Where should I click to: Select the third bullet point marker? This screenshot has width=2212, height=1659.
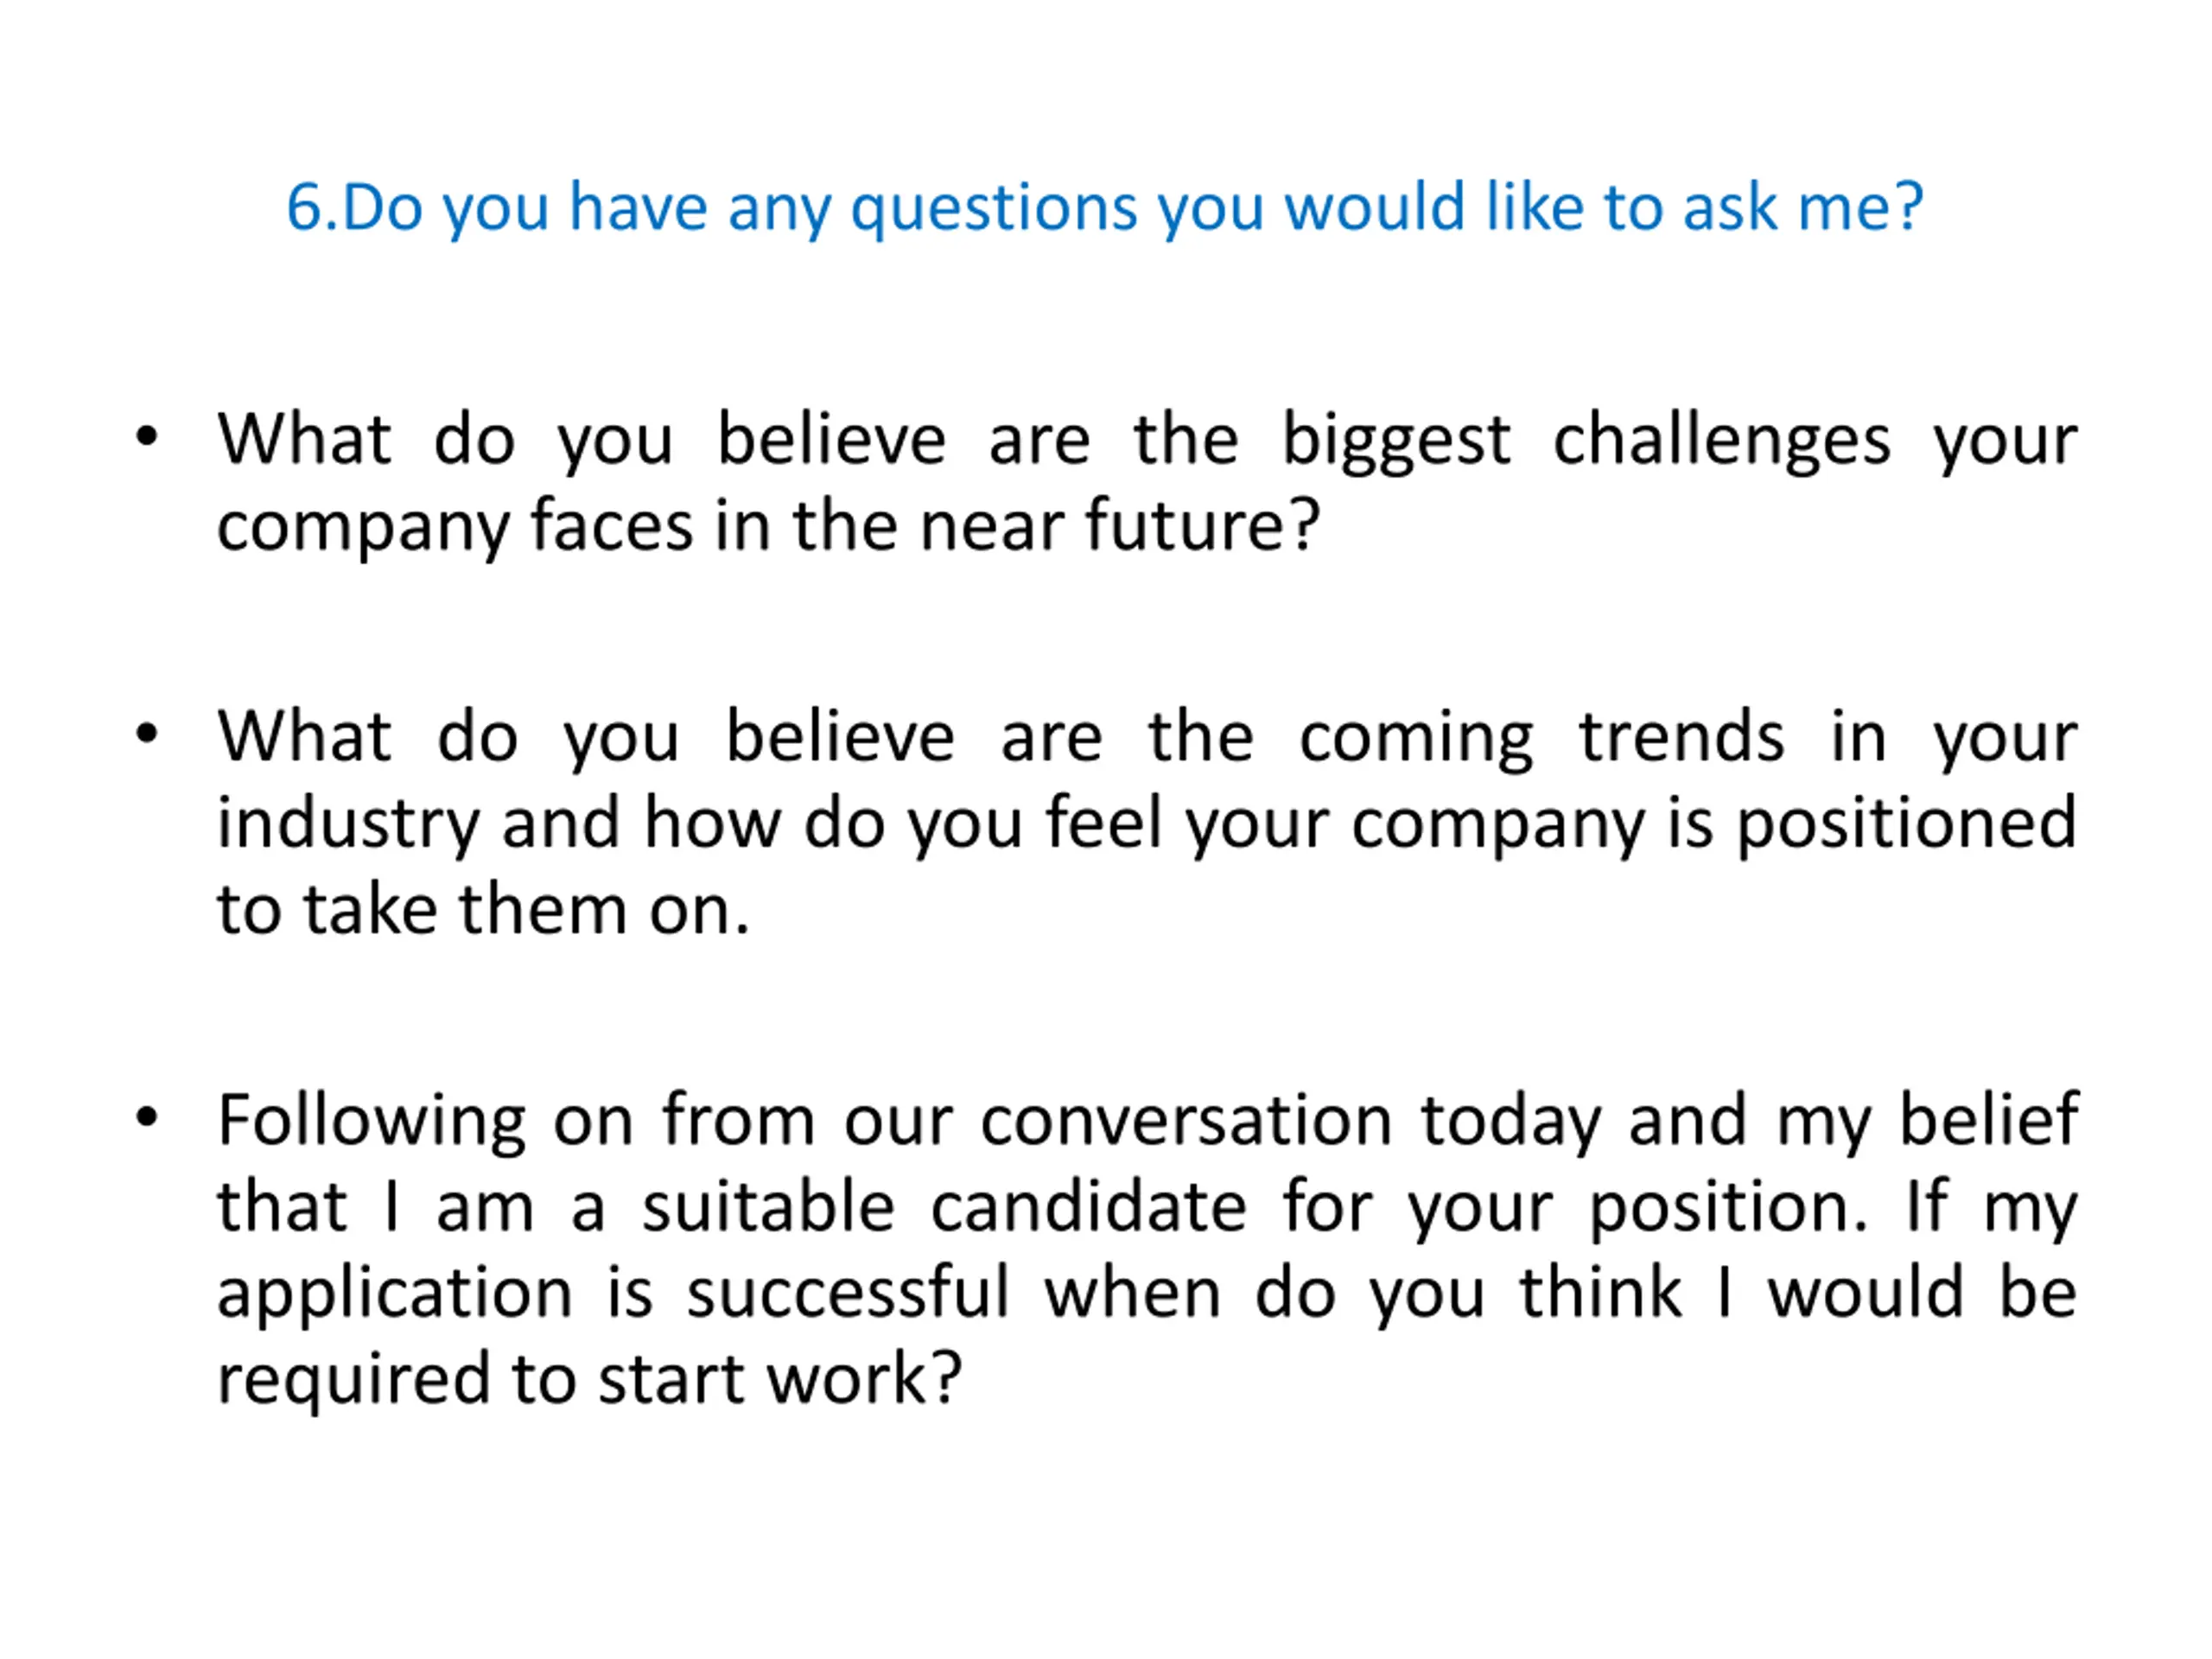147,1117
